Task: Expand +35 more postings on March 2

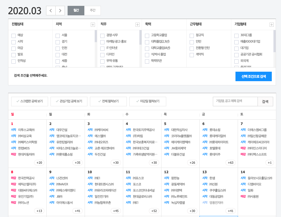Action: (77, 163)
